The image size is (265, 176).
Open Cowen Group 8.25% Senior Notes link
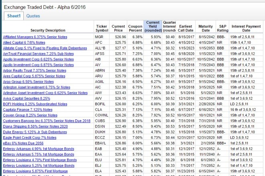click(30, 115)
